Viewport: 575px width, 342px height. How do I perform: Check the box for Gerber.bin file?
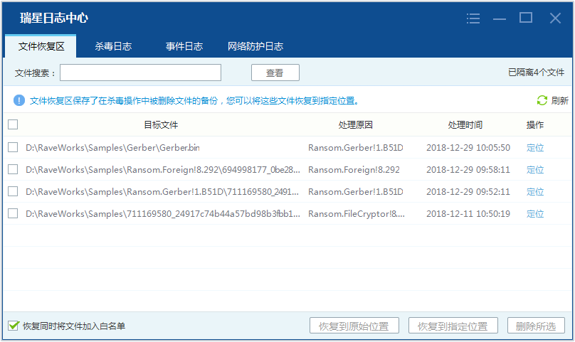click(13, 148)
